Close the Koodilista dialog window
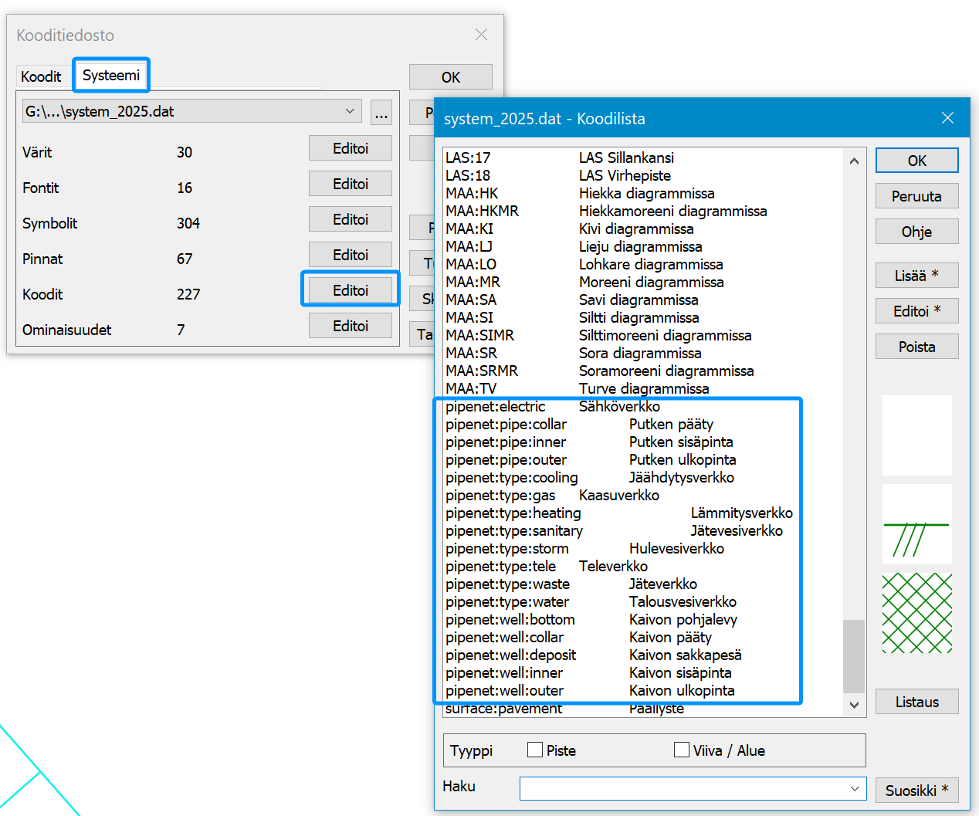The height and width of the screenshot is (816, 979). [947, 118]
